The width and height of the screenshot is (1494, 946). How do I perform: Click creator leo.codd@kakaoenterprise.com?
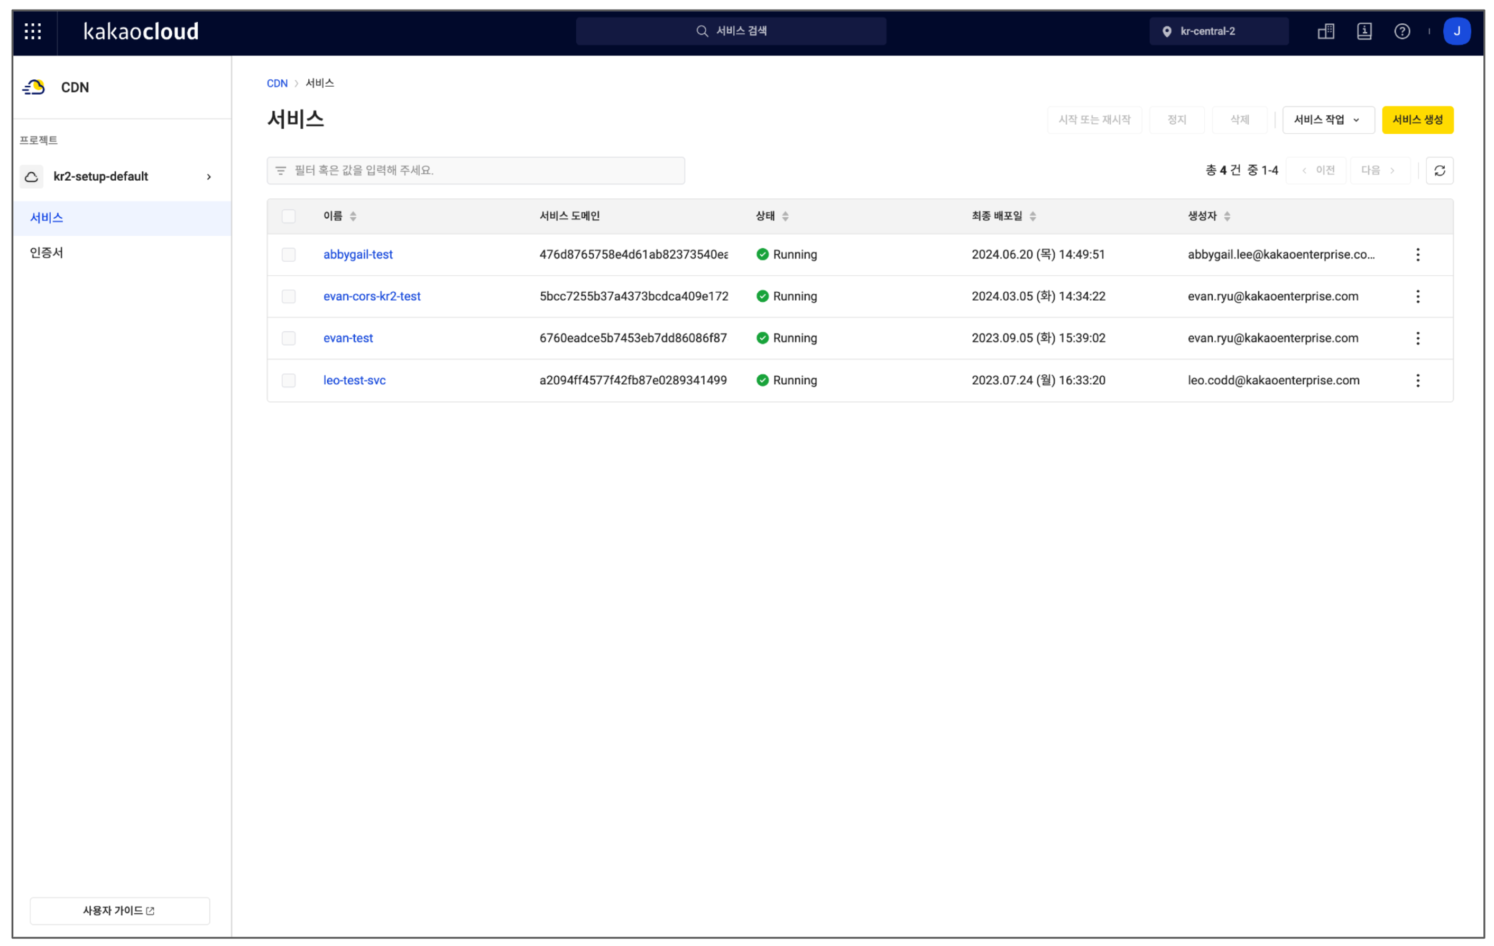(x=1273, y=381)
